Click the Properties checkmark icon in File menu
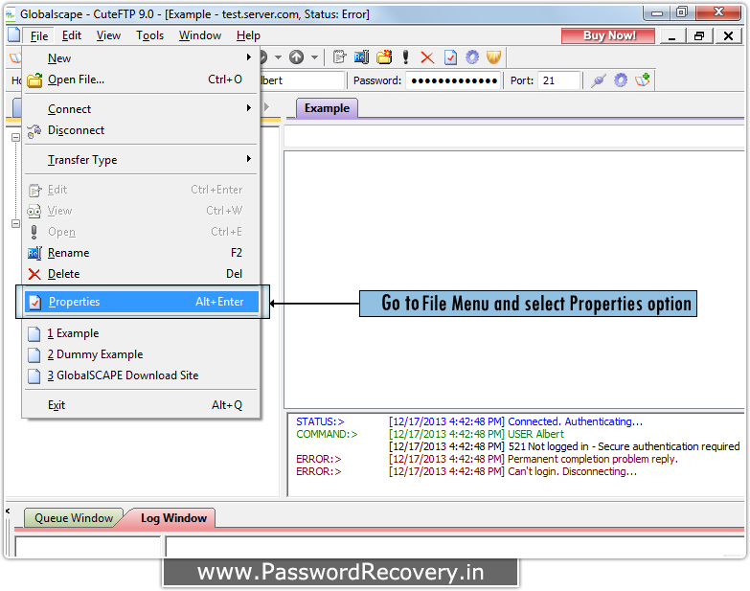 click(34, 302)
